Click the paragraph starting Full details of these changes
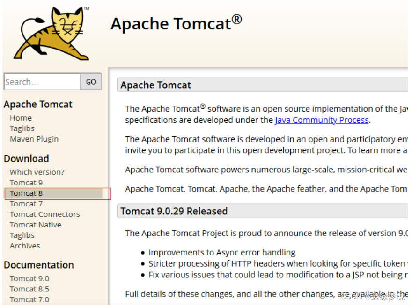The width and height of the screenshot is (412, 305). [266, 294]
